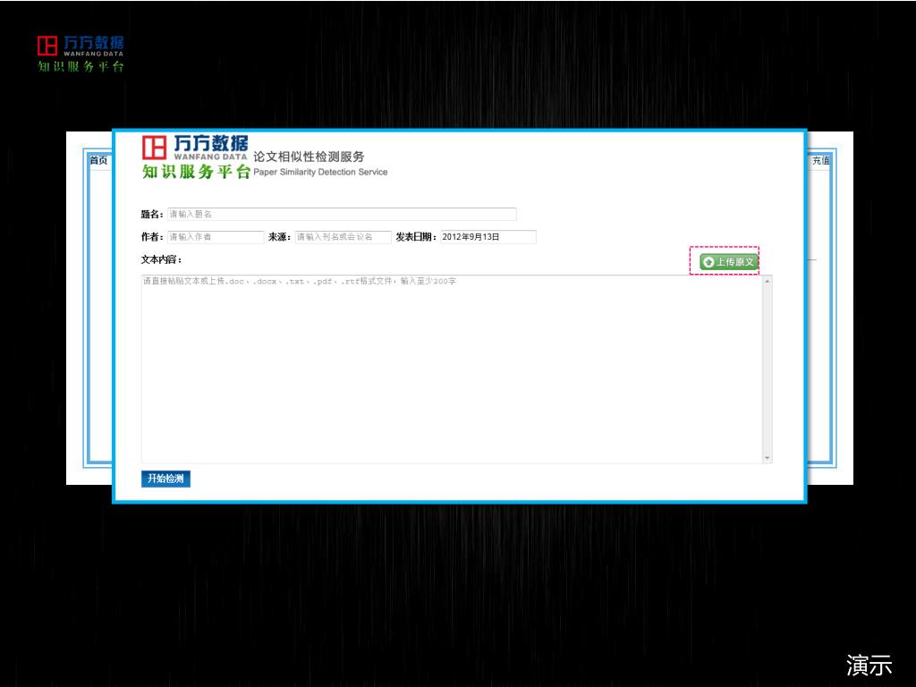Viewport: 916px width, 687px height.
Task: Click the text area scrollbar down arrow
Action: coord(767,457)
